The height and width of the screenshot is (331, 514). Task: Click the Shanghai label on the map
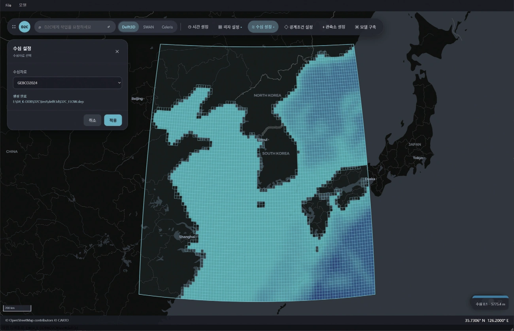pyautogui.click(x=187, y=237)
